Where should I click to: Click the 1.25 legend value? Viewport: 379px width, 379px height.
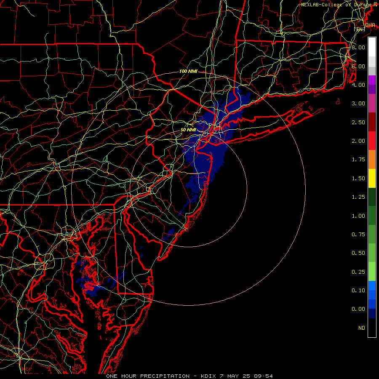click(x=358, y=197)
